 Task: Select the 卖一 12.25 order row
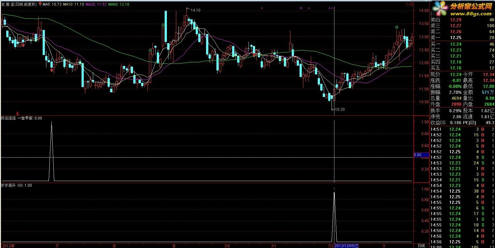[462, 38]
